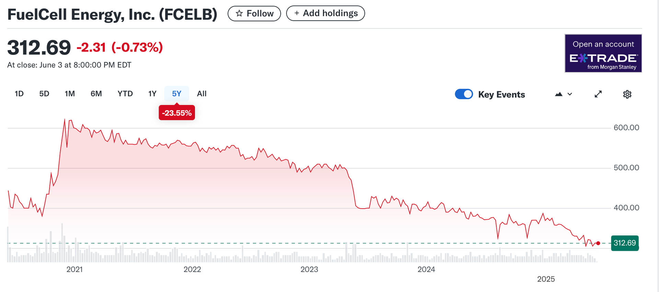659x292 pixels.
Task: Open chart type dropdown chevron
Action: 570,94
